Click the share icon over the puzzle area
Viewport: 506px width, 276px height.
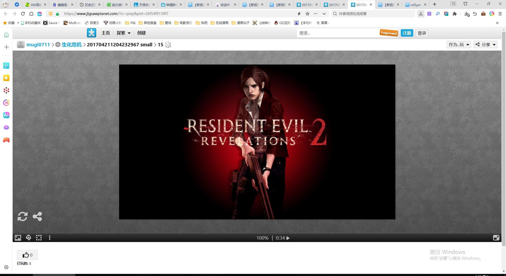coord(37,216)
